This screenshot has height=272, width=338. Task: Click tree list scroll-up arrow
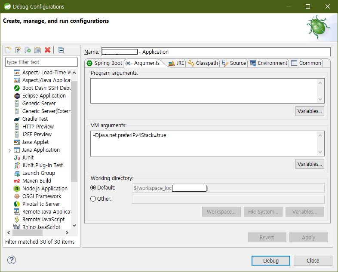tap(74, 73)
